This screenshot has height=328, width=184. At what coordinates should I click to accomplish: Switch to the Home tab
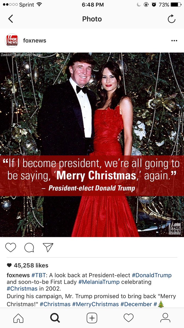point(19,318)
